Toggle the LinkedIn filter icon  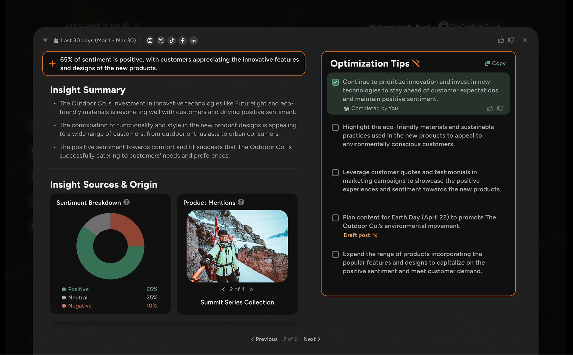193,41
